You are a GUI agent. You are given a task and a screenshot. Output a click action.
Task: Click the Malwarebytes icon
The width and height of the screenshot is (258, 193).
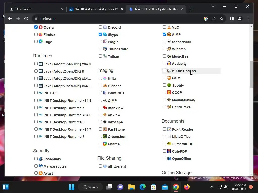[41, 166]
